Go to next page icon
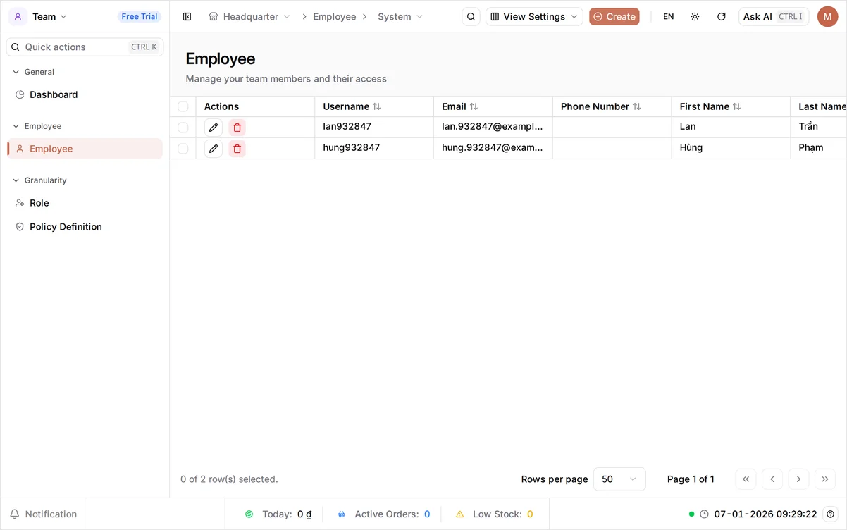Screen dimensions: 847x530 click(798, 479)
